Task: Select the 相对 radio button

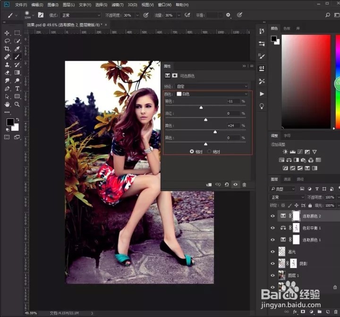Action: coord(192,151)
